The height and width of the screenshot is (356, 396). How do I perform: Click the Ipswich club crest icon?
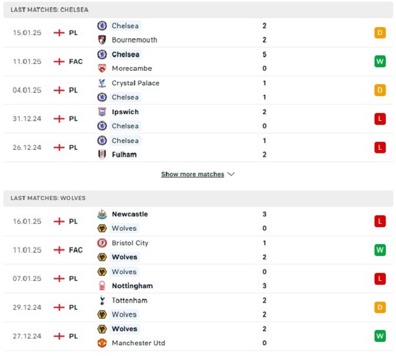pyautogui.click(x=102, y=112)
